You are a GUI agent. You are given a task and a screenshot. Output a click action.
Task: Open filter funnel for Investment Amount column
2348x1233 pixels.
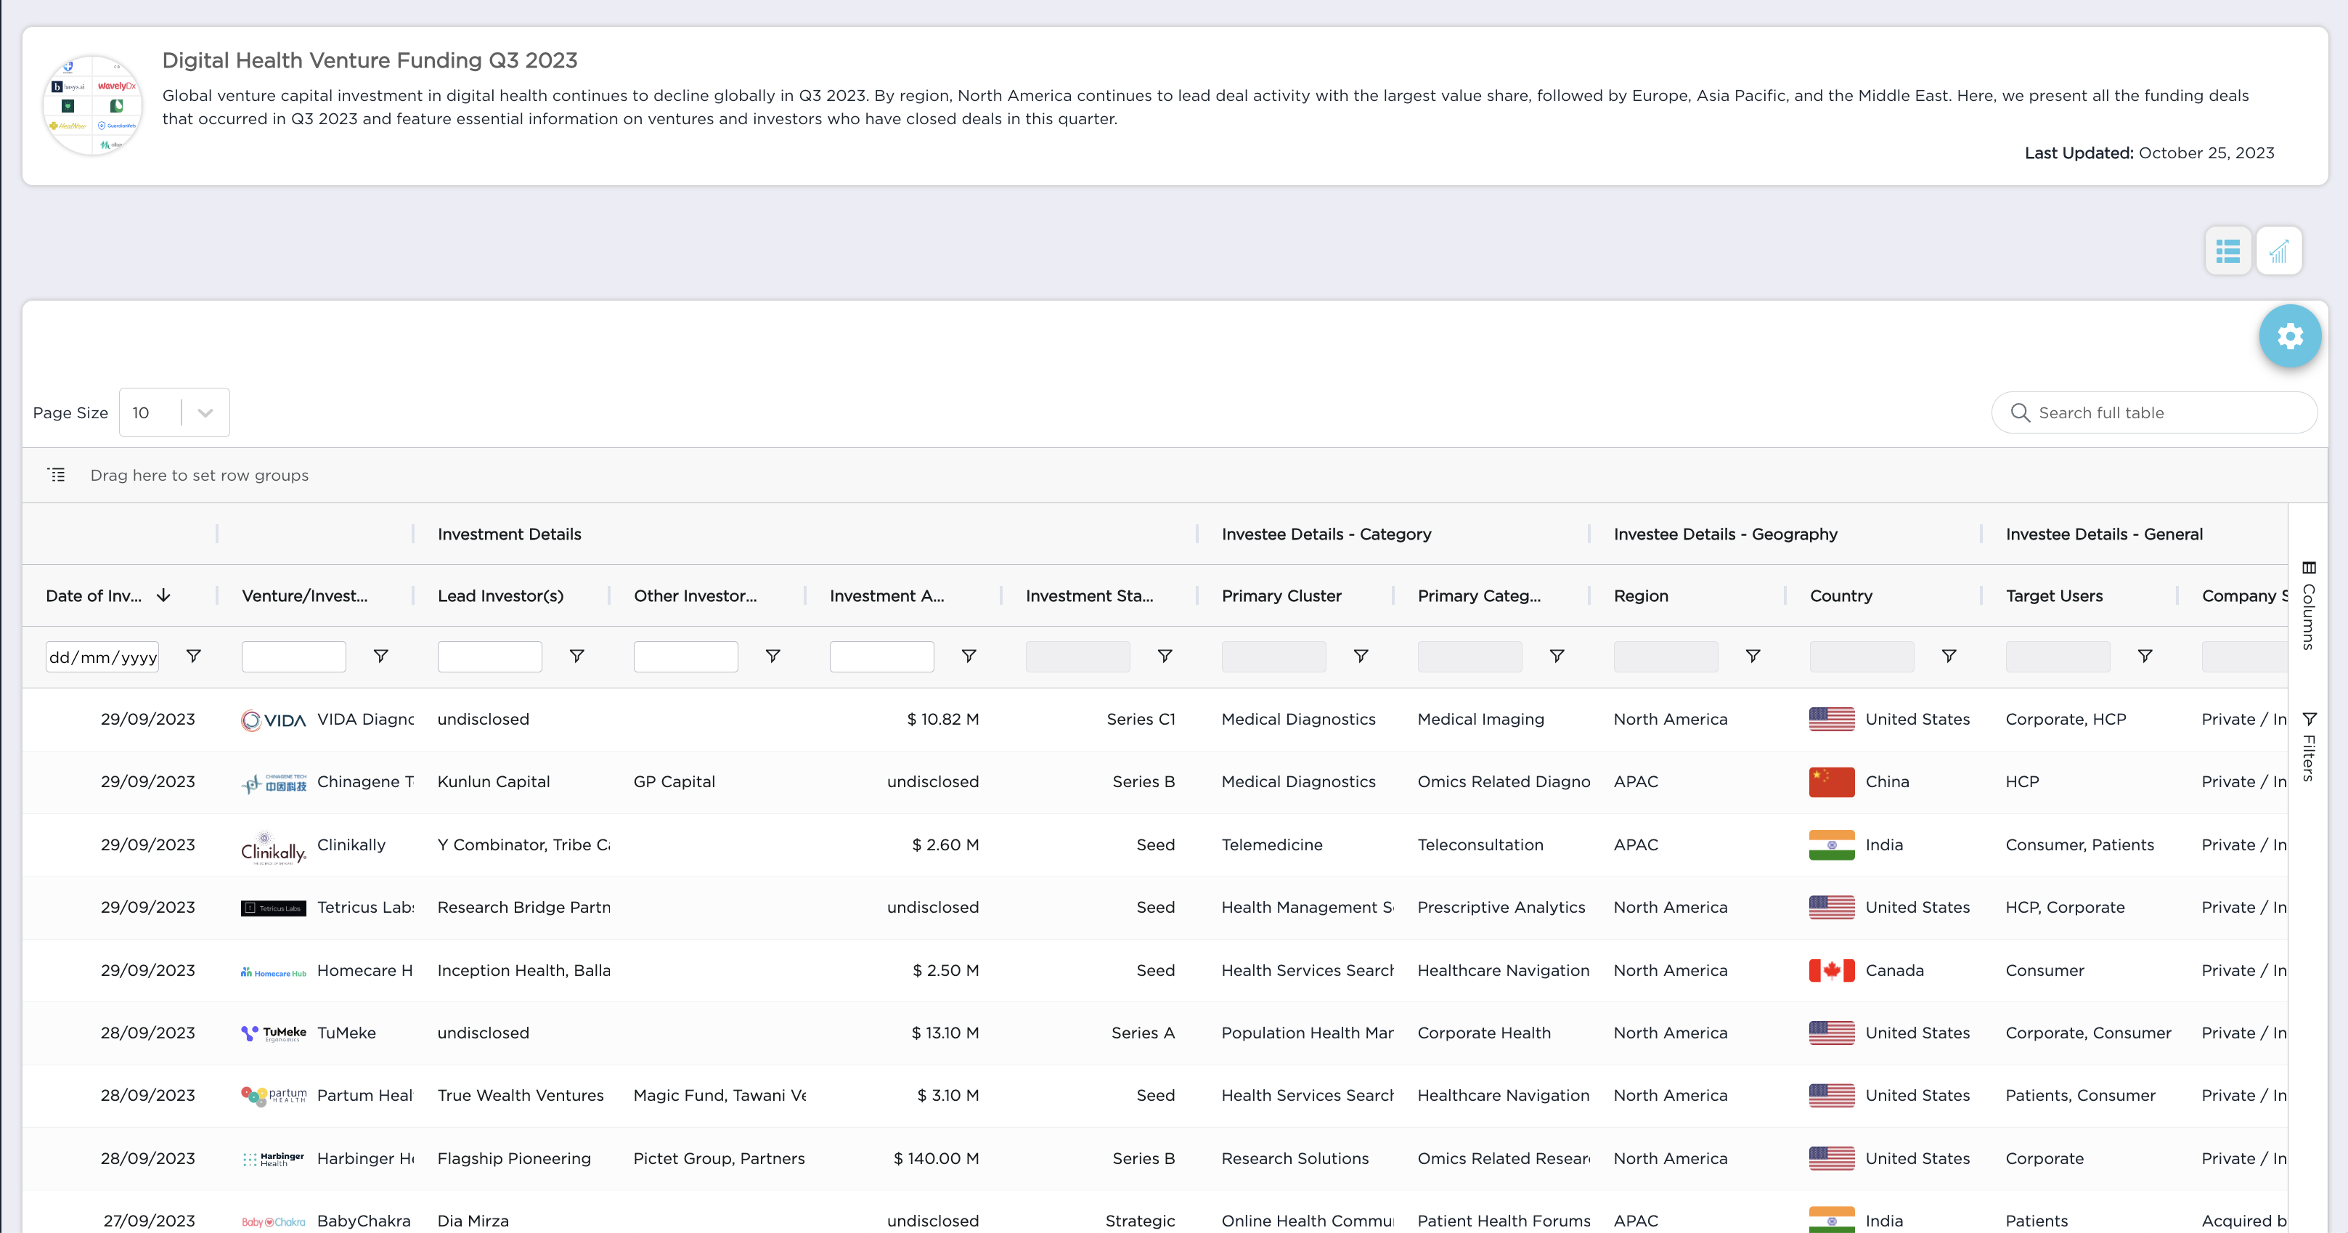pos(969,656)
